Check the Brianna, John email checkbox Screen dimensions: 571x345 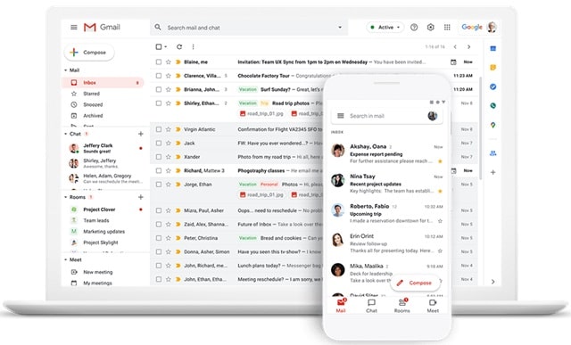click(x=159, y=89)
